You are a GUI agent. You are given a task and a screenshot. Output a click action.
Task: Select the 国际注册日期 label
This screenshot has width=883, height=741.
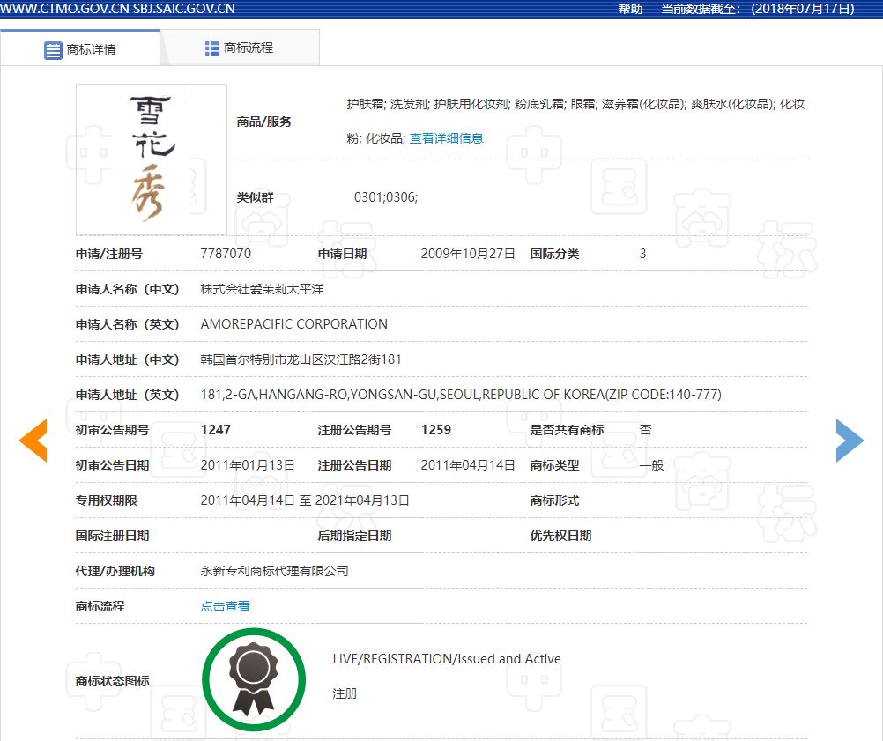(x=112, y=536)
